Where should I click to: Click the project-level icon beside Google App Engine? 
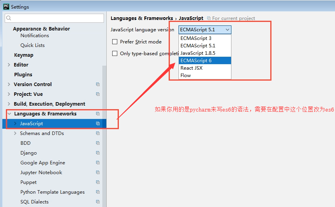[98, 163]
